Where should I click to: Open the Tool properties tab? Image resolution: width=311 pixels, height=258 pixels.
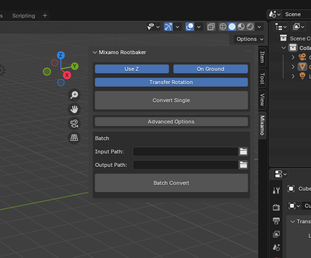coord(276,191)
